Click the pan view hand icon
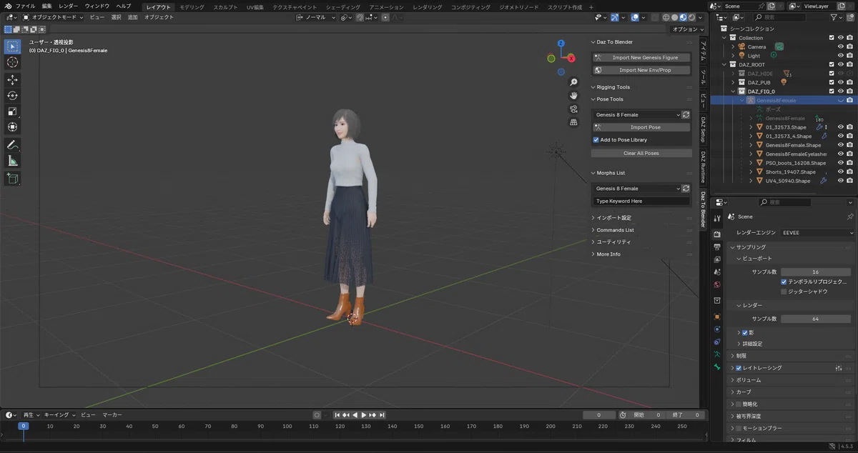The height and width of the screenshot is (453, 858). pyautogui.click(x=573, y=95)
